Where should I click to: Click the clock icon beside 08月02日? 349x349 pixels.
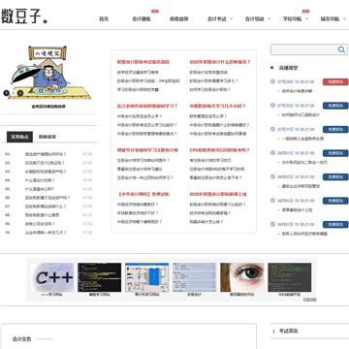tap(272, 176)
